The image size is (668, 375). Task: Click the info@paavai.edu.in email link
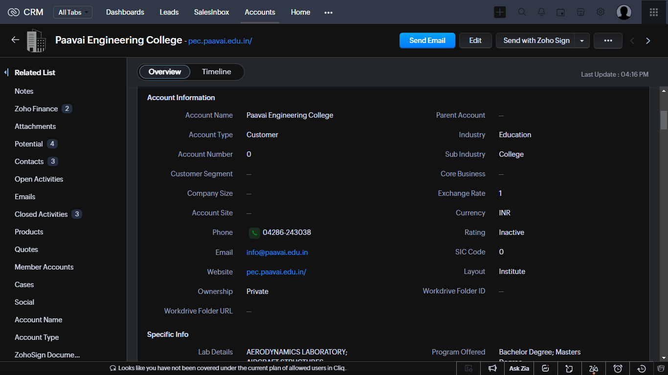point(277,252)
